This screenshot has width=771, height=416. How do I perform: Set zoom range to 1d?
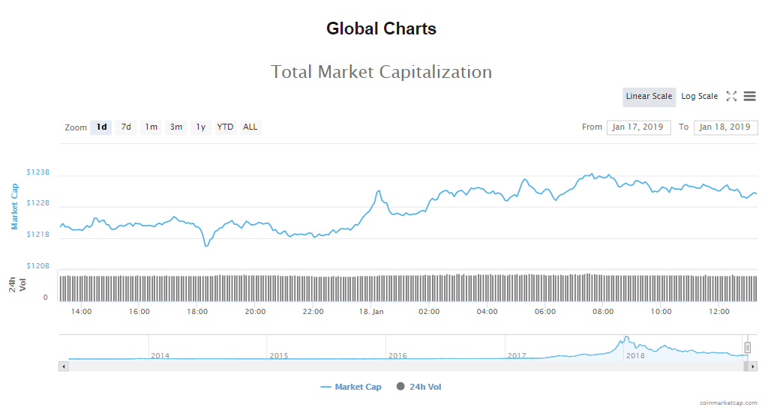click(101, 127)
